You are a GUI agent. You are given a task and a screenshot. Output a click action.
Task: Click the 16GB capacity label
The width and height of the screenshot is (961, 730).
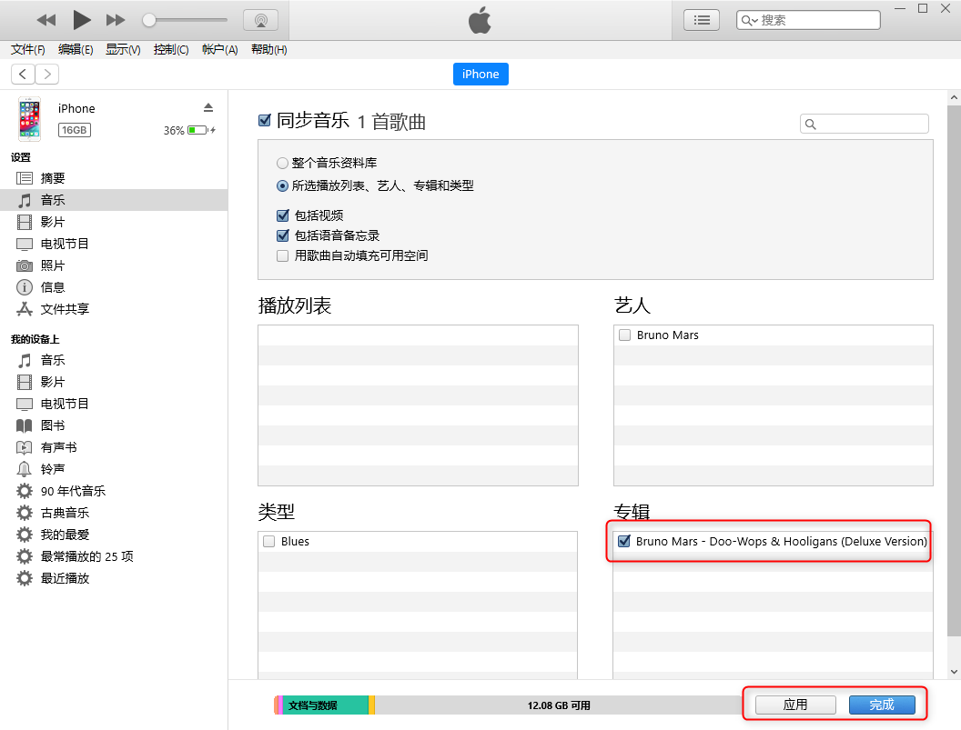[x=74, y=130]
